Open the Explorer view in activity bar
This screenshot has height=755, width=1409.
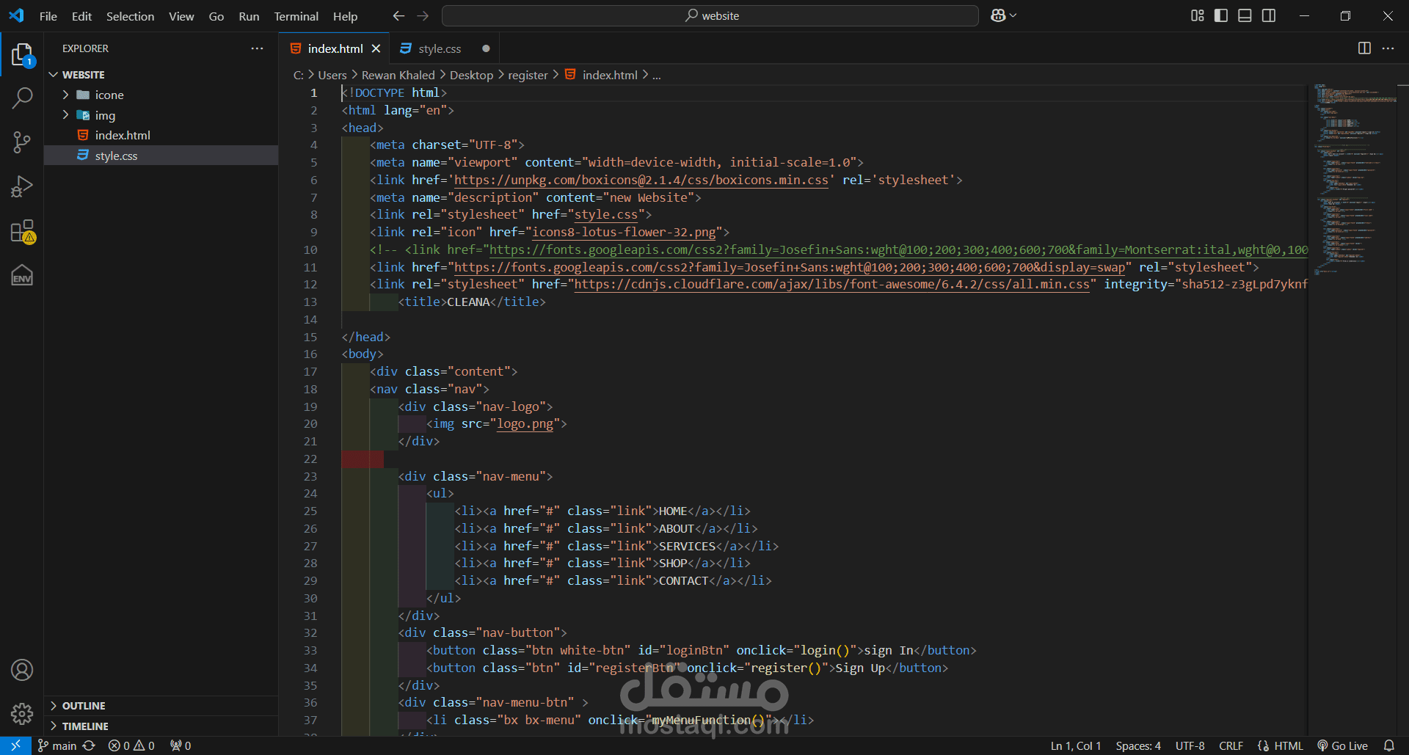click(x=22, y=54)
